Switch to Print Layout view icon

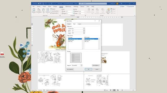point(114,90)
